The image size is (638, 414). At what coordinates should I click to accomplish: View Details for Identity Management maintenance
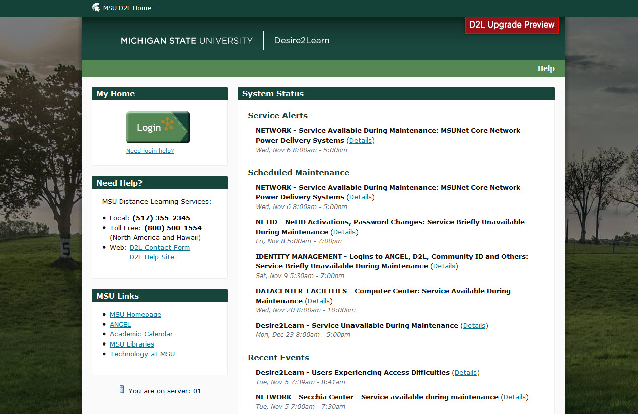tap(444, 266)
